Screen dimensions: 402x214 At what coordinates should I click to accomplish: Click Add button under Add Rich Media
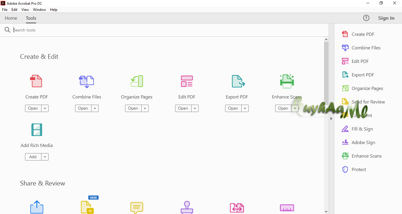33,157
